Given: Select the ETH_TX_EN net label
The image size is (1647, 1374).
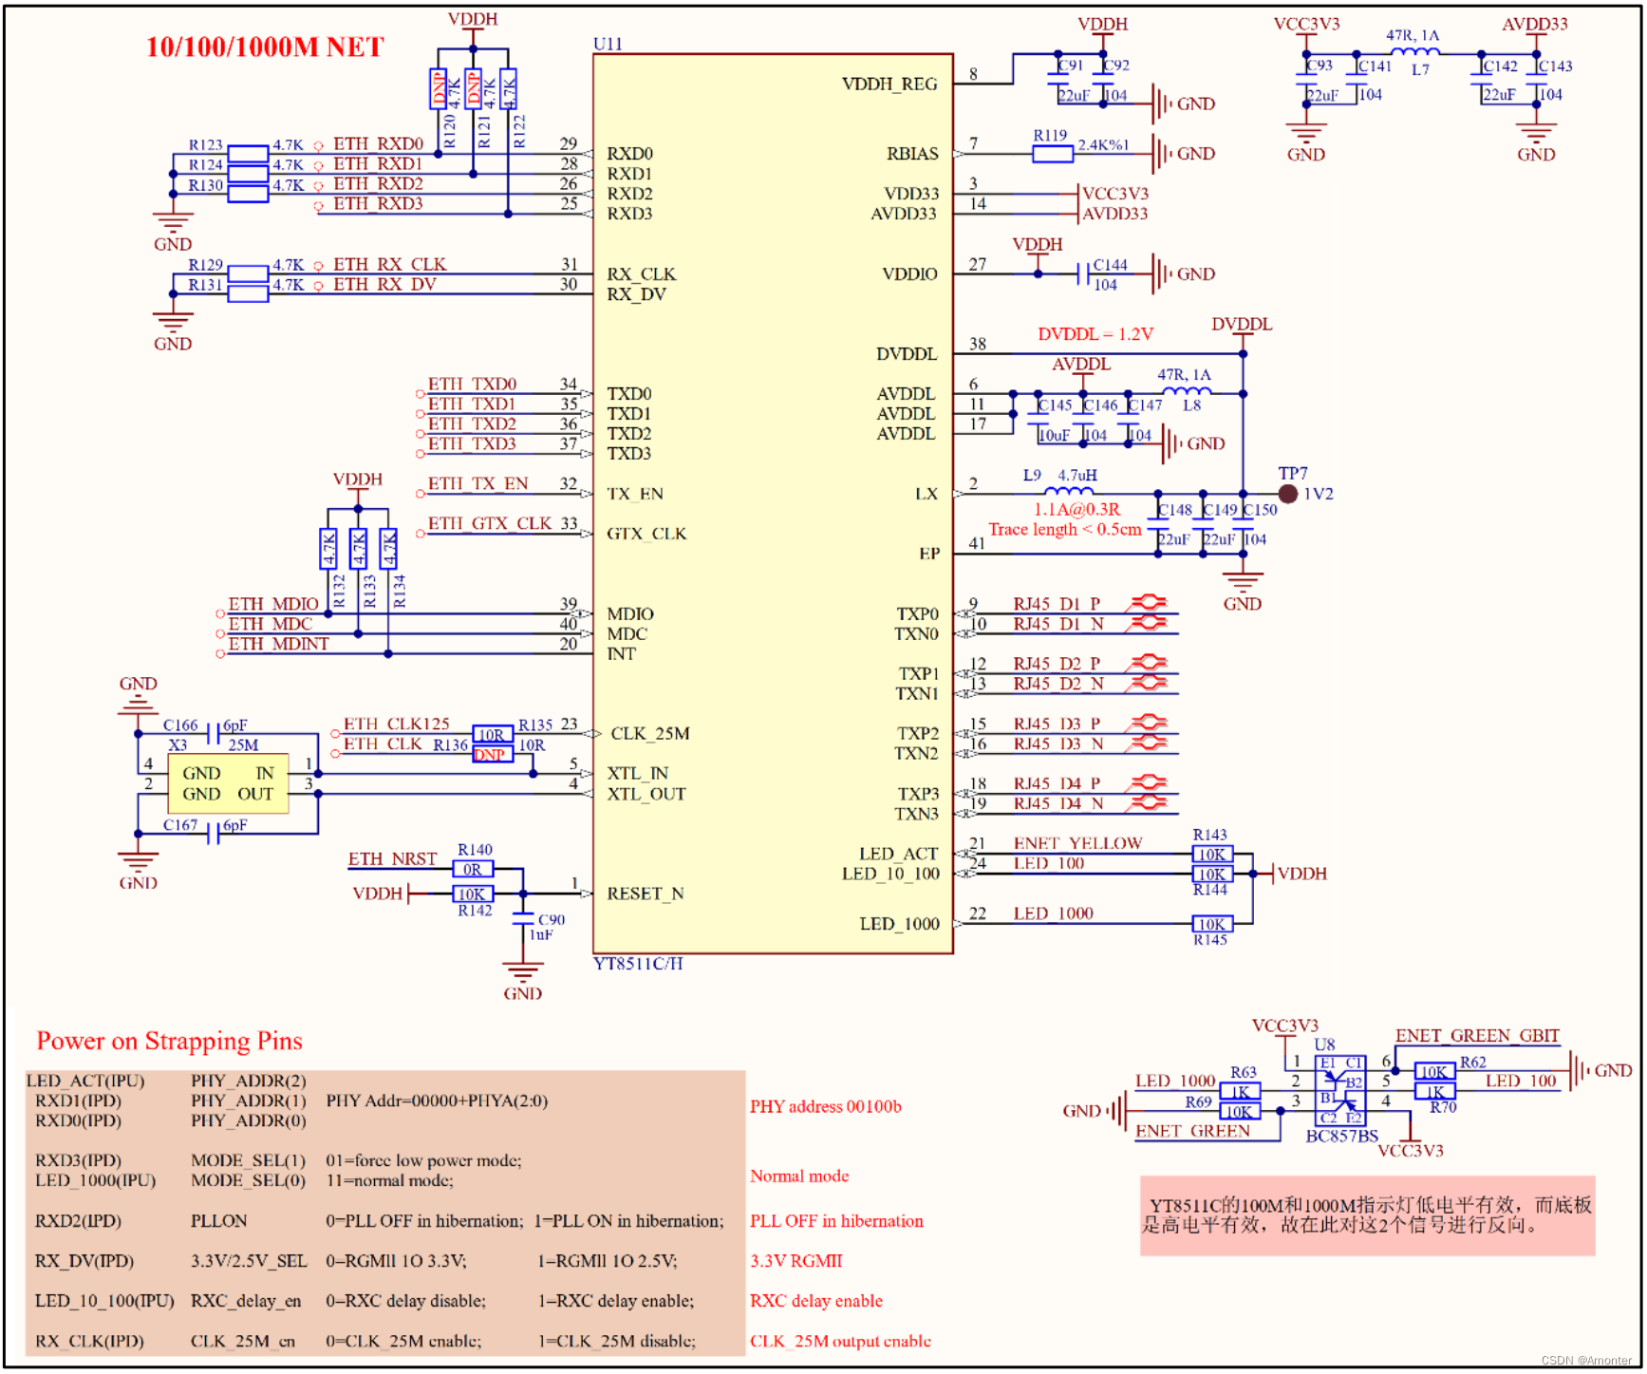Looking at the screenshot, I should [477, 483].
